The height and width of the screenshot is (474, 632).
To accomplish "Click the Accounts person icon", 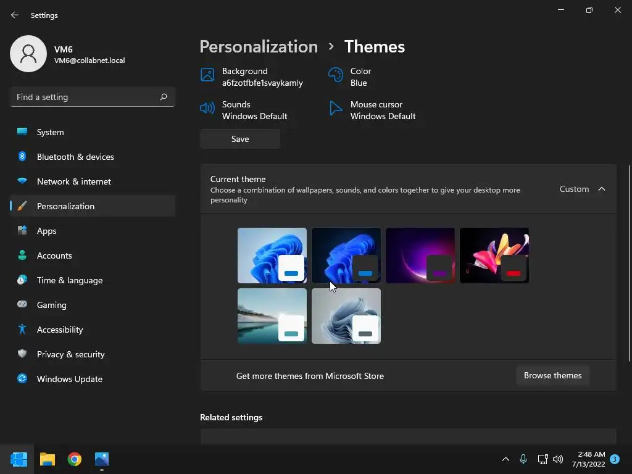I will (22, 255).
